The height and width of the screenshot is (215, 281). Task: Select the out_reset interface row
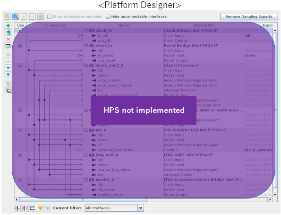pyautogui.click(x=144, y=61)
